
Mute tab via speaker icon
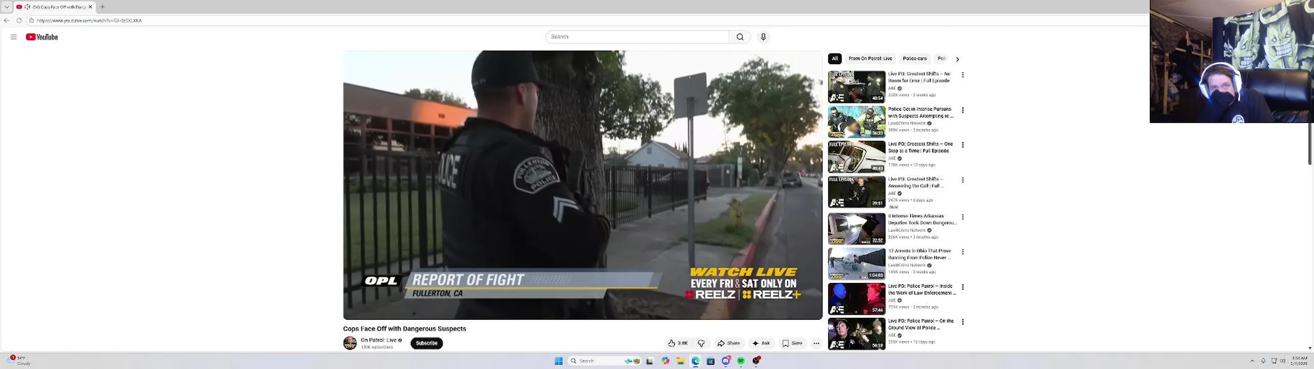tap(27, 7)
